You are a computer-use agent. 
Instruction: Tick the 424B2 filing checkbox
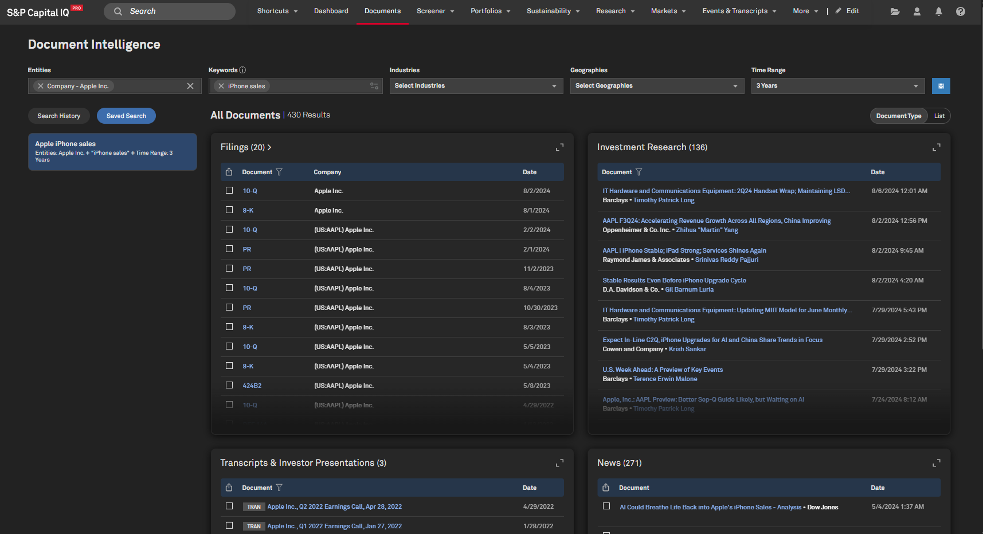coord(229,386)
